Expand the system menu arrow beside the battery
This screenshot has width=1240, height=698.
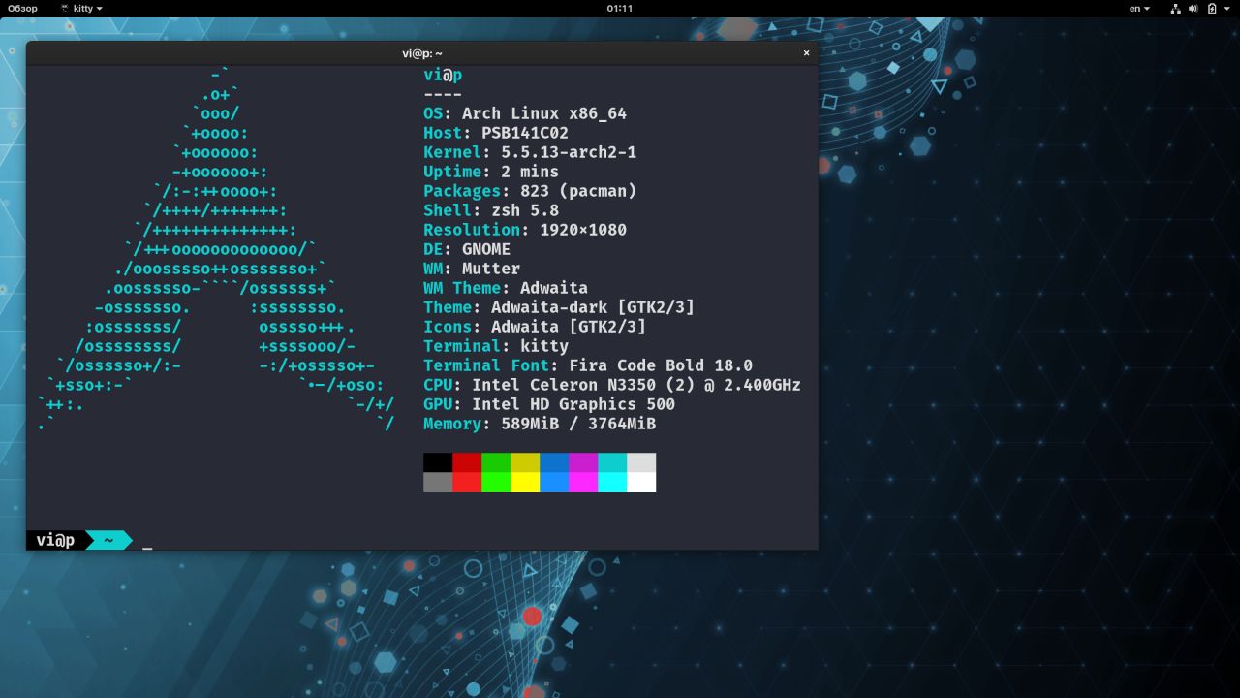click(x=1226, y=8)
